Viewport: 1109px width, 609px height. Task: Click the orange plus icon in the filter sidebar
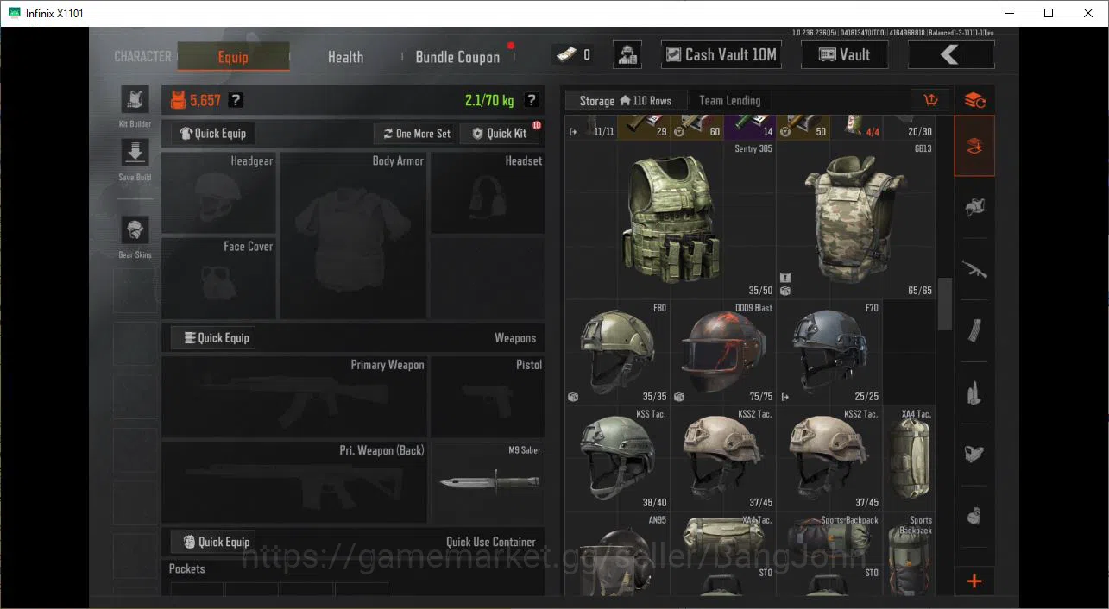point(974,581)
